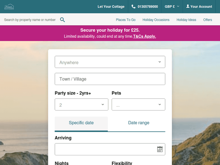Click the Dream Cottages logo
This screenshot has height=165, width=220.
click(9, 6)
